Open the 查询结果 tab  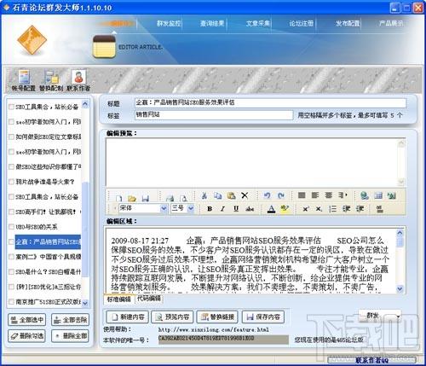(x=212, y=23)
